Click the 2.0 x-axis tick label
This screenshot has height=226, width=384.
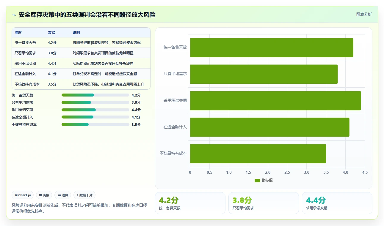268,172
